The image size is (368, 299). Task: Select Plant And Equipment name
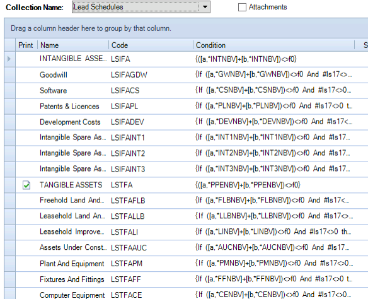pyautogui.click(x=72, y=264)
